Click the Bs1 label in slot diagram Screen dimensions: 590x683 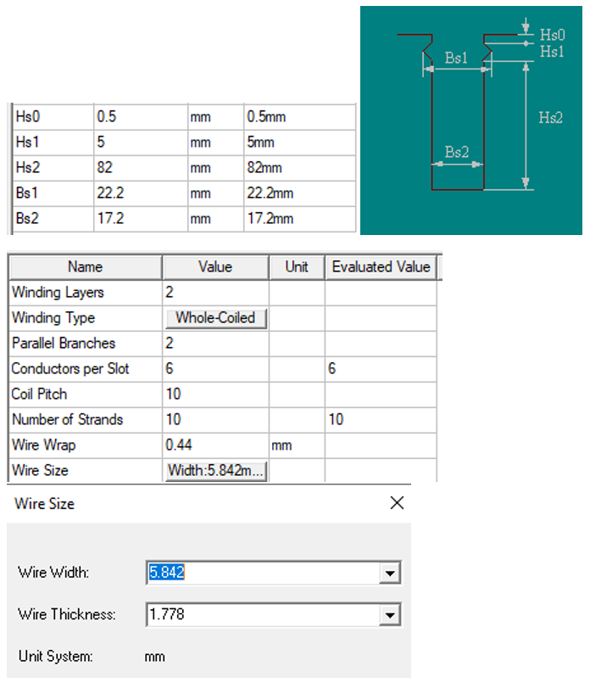(x=456, y=58)
